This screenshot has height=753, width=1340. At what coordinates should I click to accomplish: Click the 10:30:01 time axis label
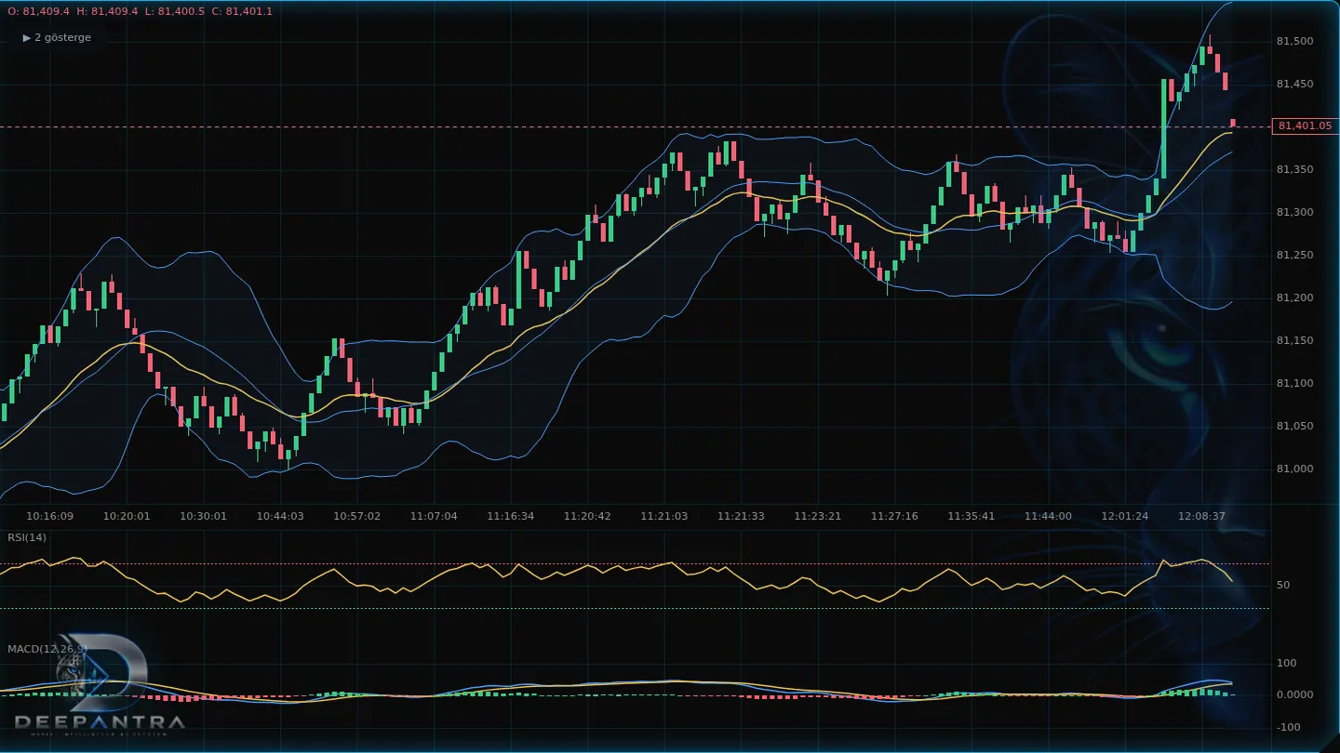[204, 516]
